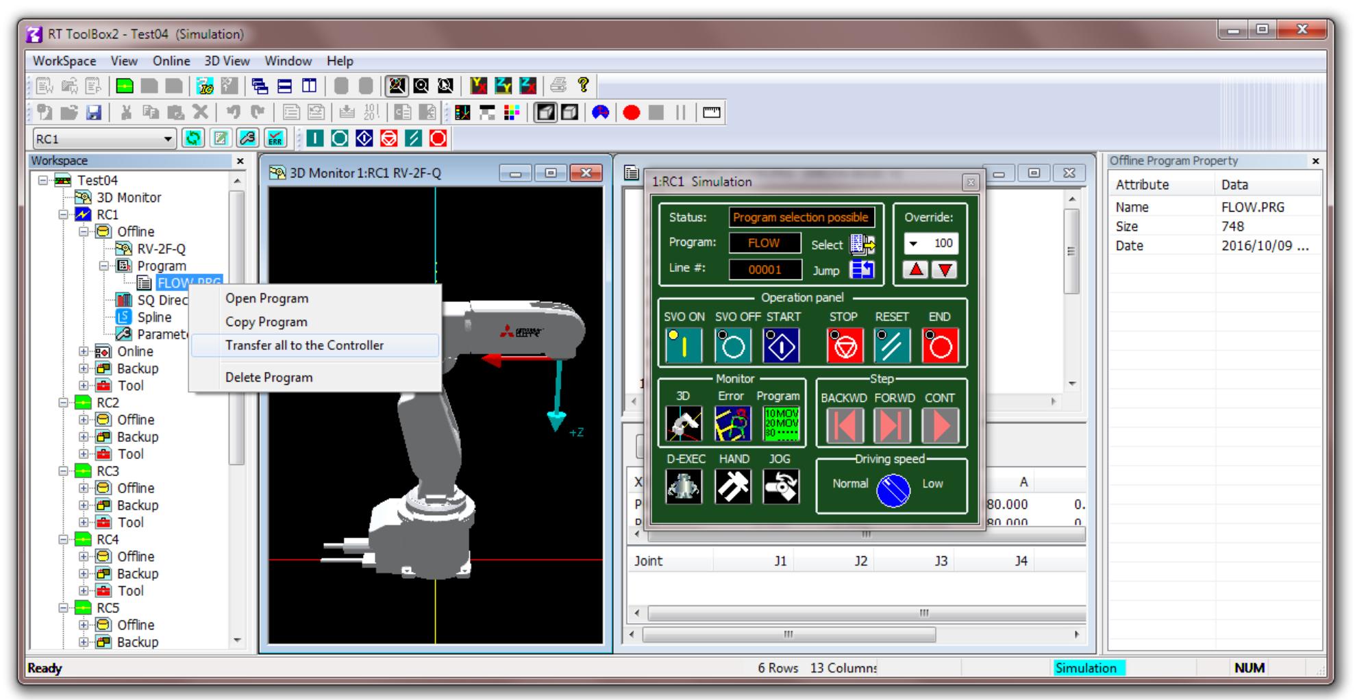1355x700 pixels.
Task: Open the Error monitor icon
Action: [x=732, y=424]
